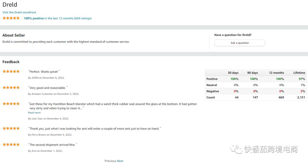Click the Lifetime count 2,151
The height and width of the screenshot is (163, 308).
pos(301,97)
